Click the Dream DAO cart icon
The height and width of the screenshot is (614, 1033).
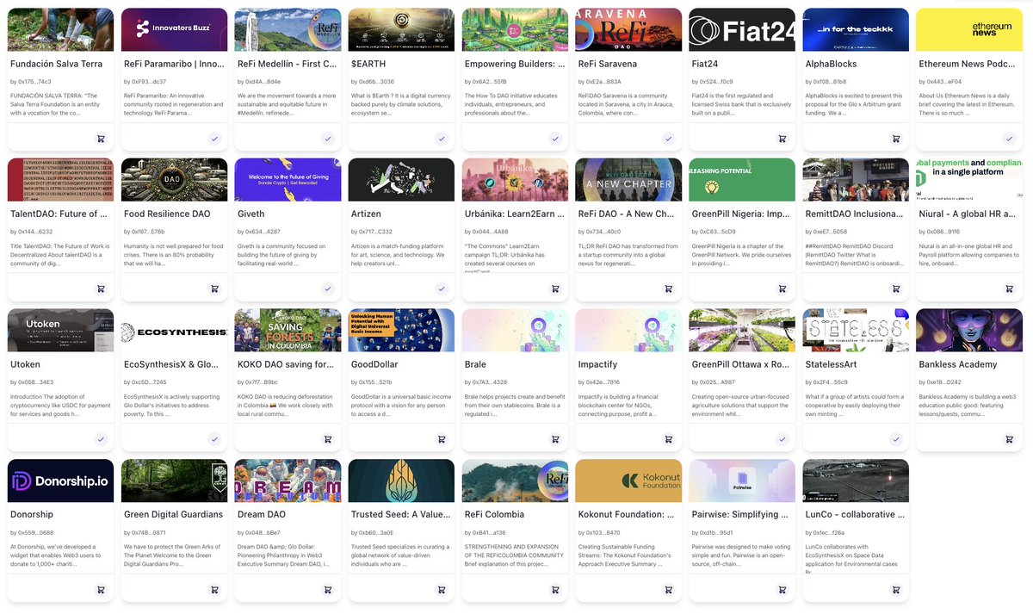coord(328,589)
